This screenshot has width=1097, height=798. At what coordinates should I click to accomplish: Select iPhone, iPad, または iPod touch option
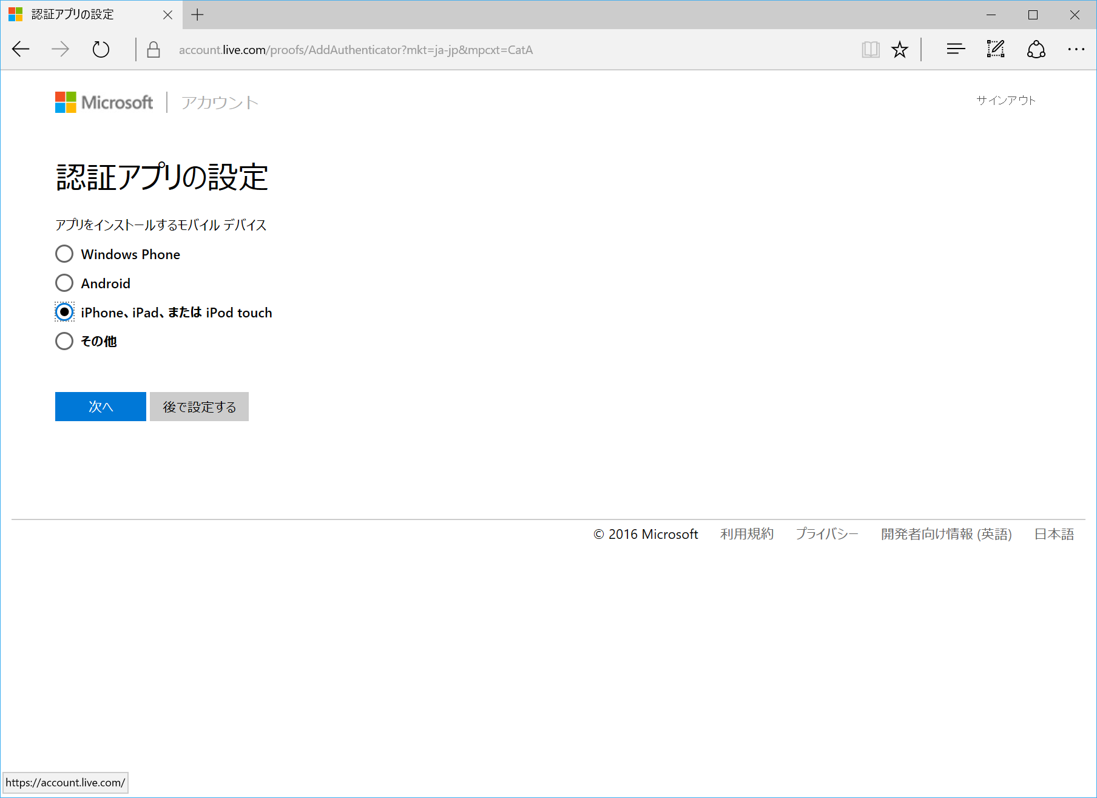[x=64, y=312]
